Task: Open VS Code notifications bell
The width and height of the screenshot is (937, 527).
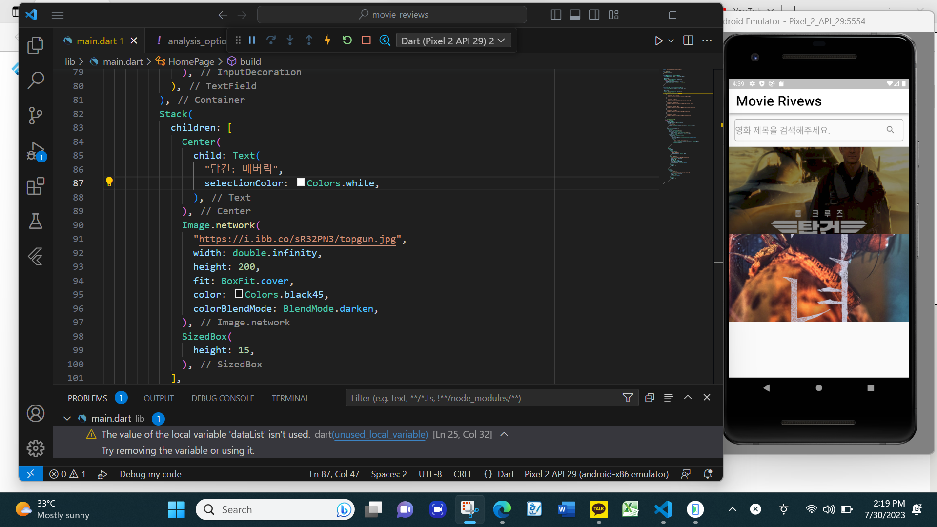Action: point(708,474)
